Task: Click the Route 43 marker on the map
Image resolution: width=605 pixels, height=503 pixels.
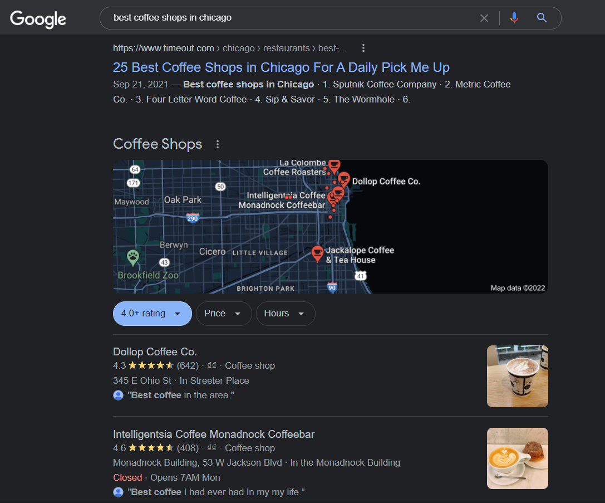Action: tap(164, 262)
